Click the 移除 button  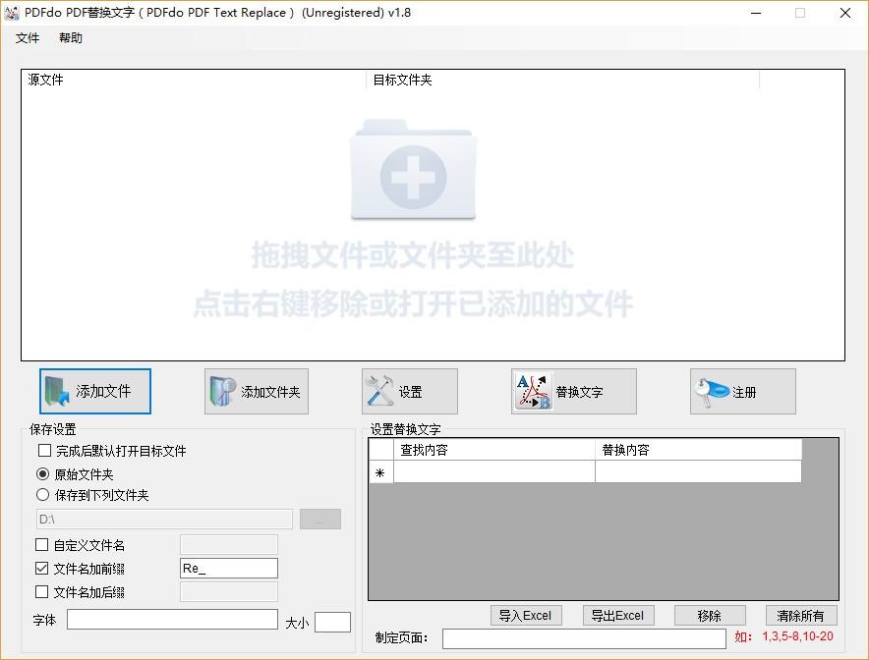[710, 615]
